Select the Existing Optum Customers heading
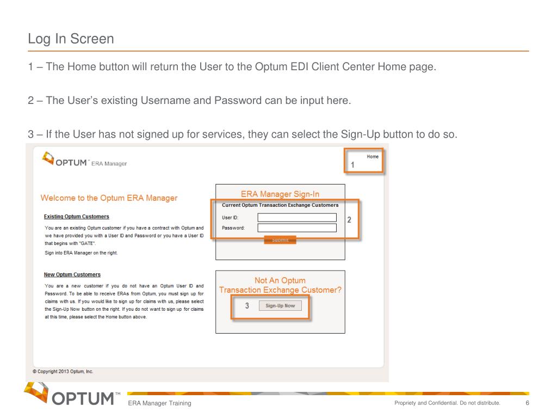557x418 pixels. click(x=76, y=217)
